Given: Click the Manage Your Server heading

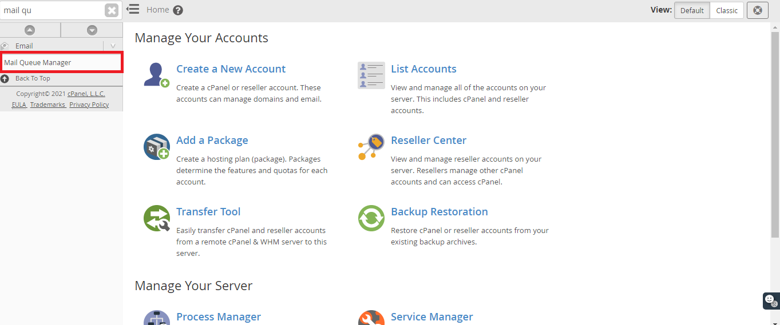Looking at the screenshot, I should click(x=193, y=286).
